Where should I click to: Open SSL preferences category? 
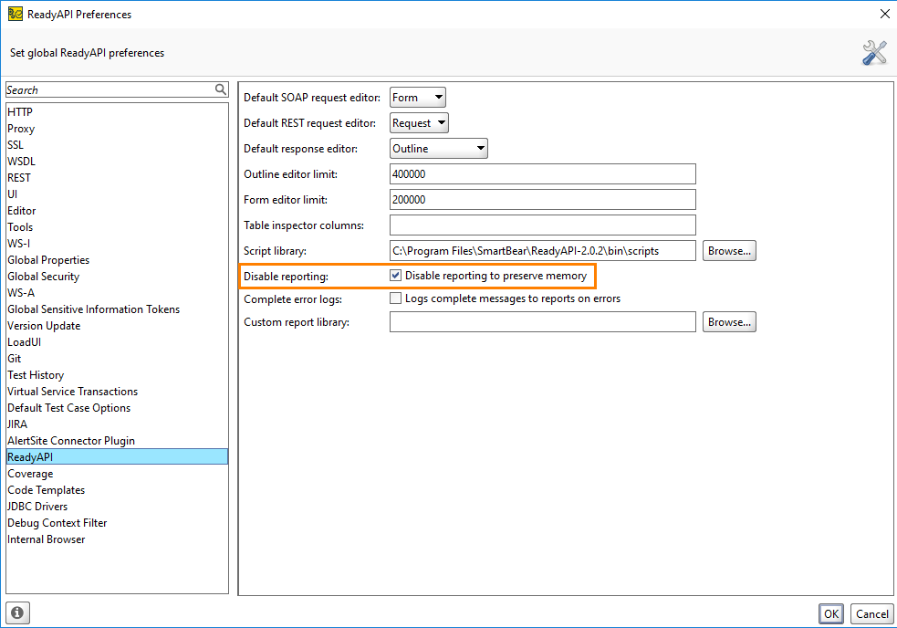click(118, 145)
